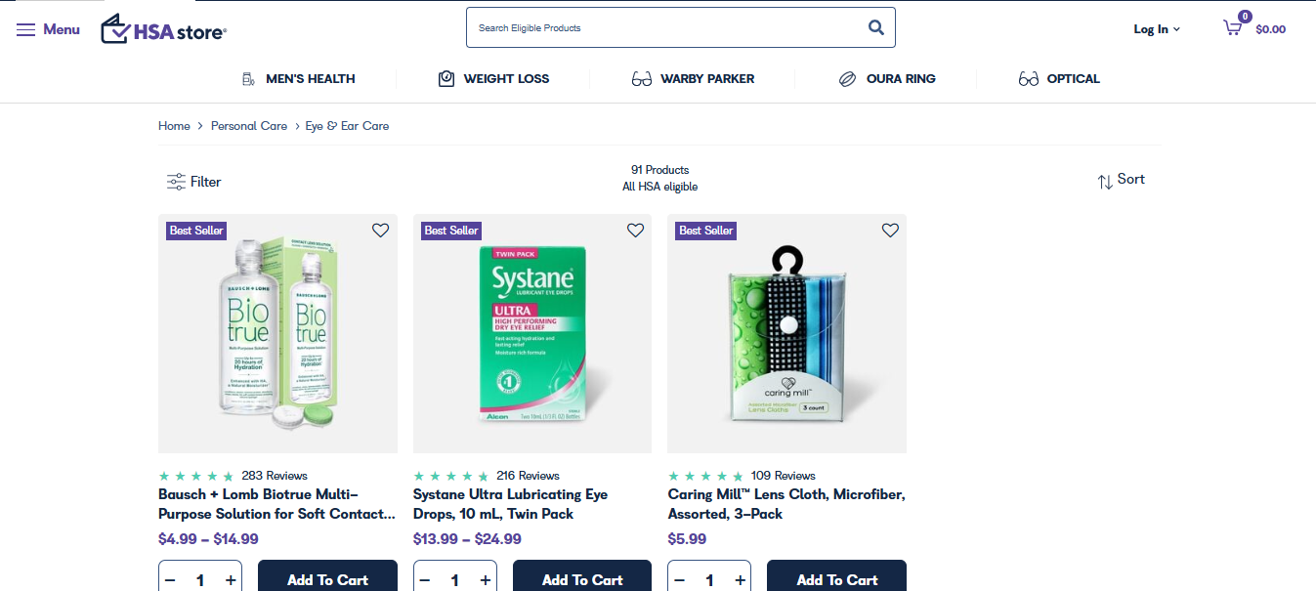Click the Sort arrows icon

point(1105,181)
